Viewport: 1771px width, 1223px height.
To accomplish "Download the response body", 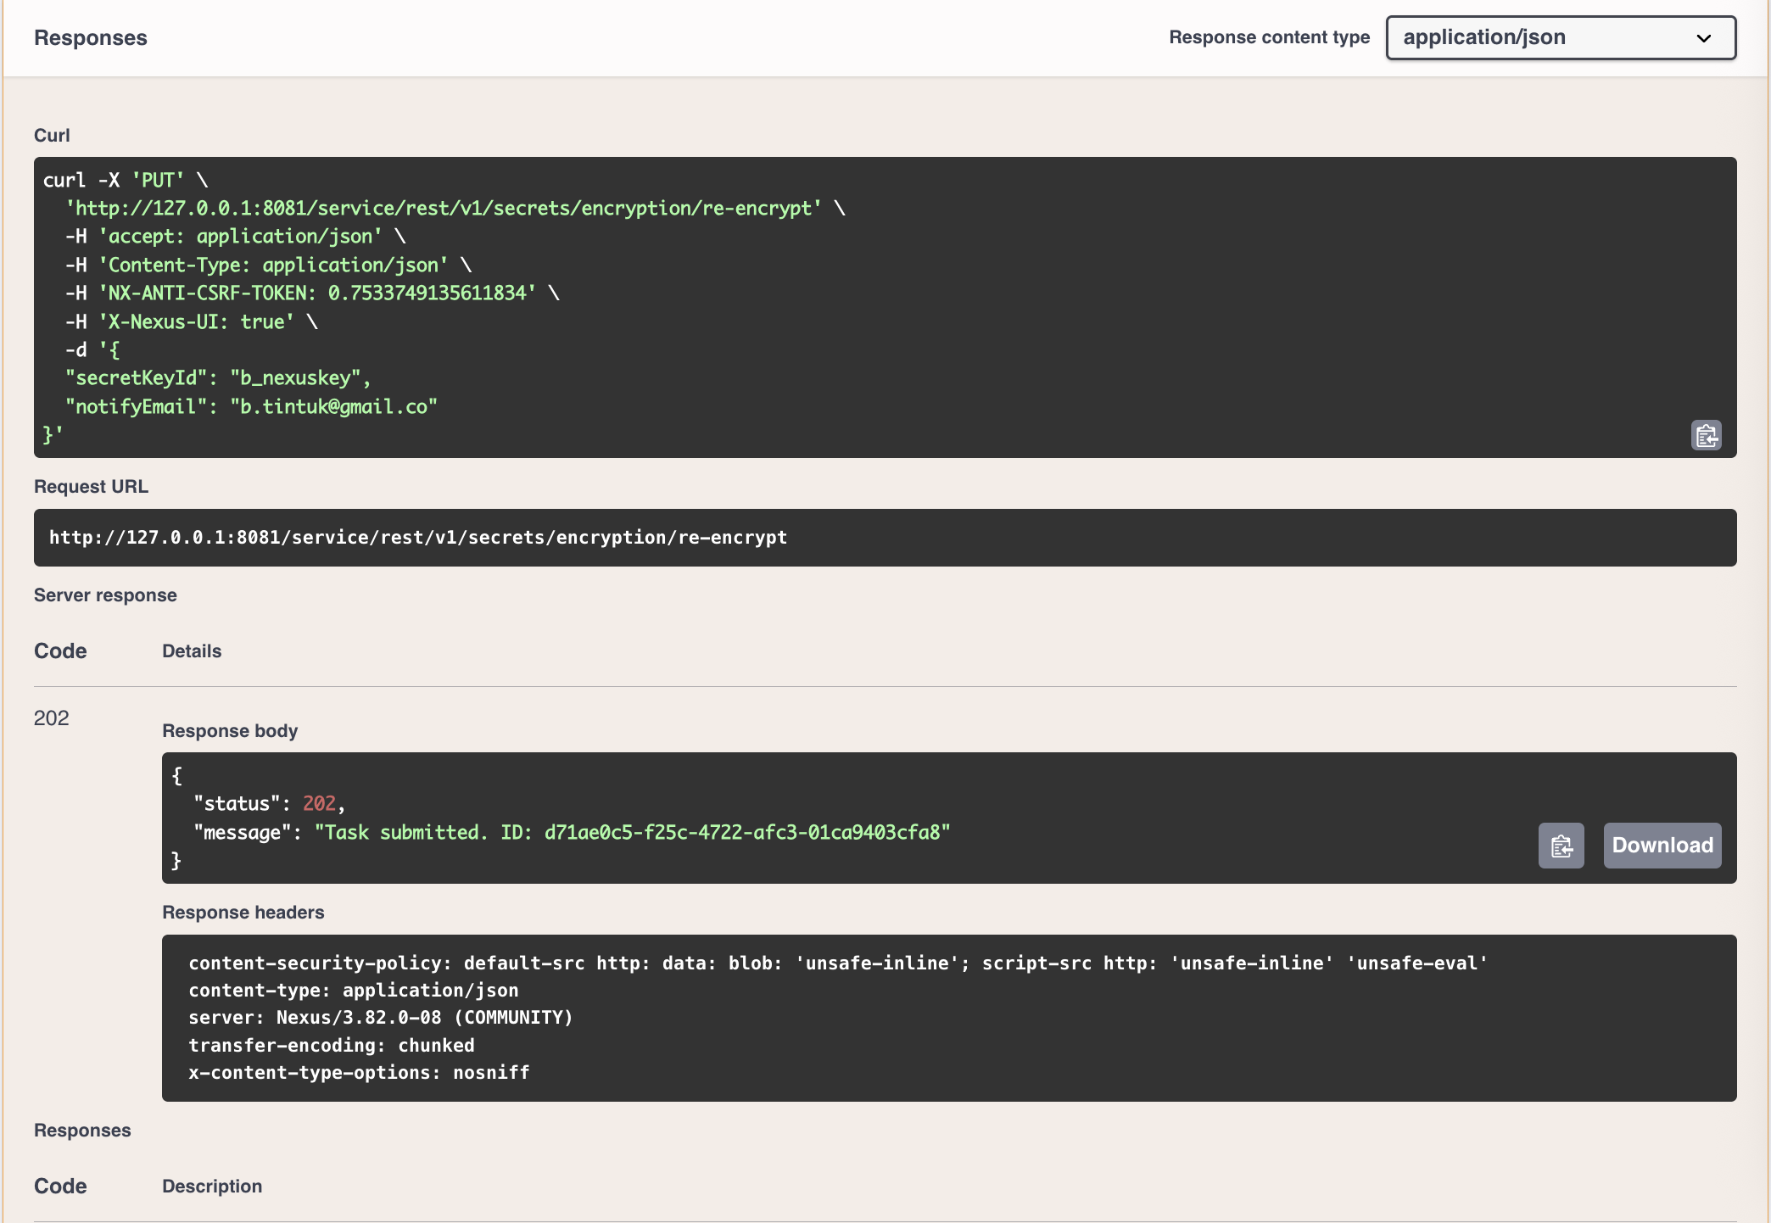I will point(1662,846).
